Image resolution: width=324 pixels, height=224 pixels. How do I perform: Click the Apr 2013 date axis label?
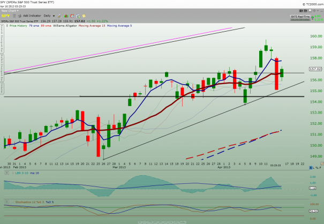(x=224, y=167)
